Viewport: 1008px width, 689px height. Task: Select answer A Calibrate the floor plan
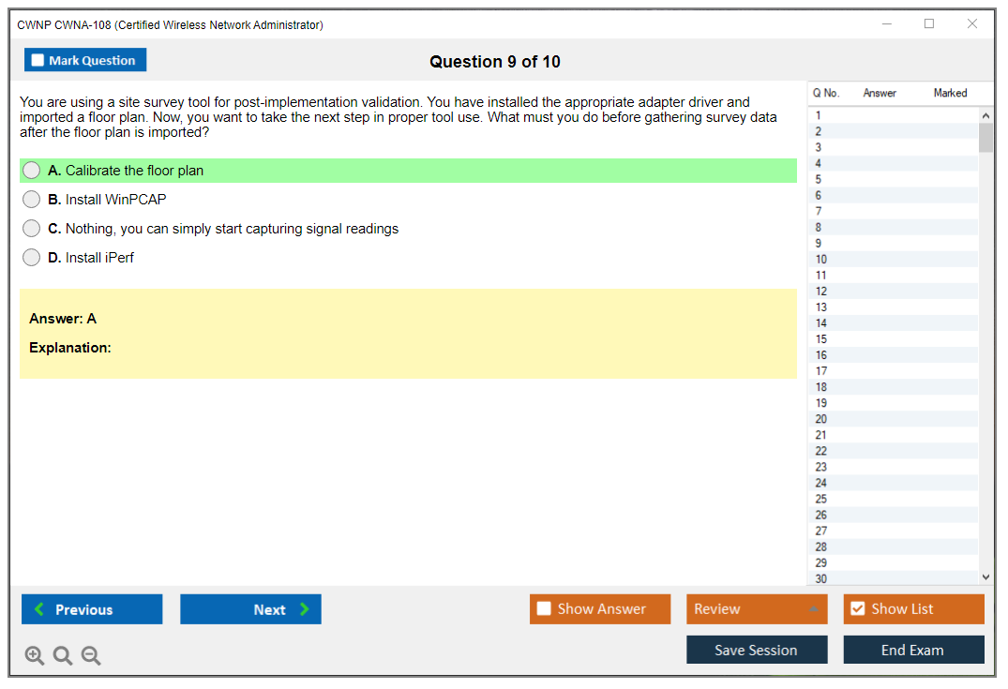pos(32,171)
